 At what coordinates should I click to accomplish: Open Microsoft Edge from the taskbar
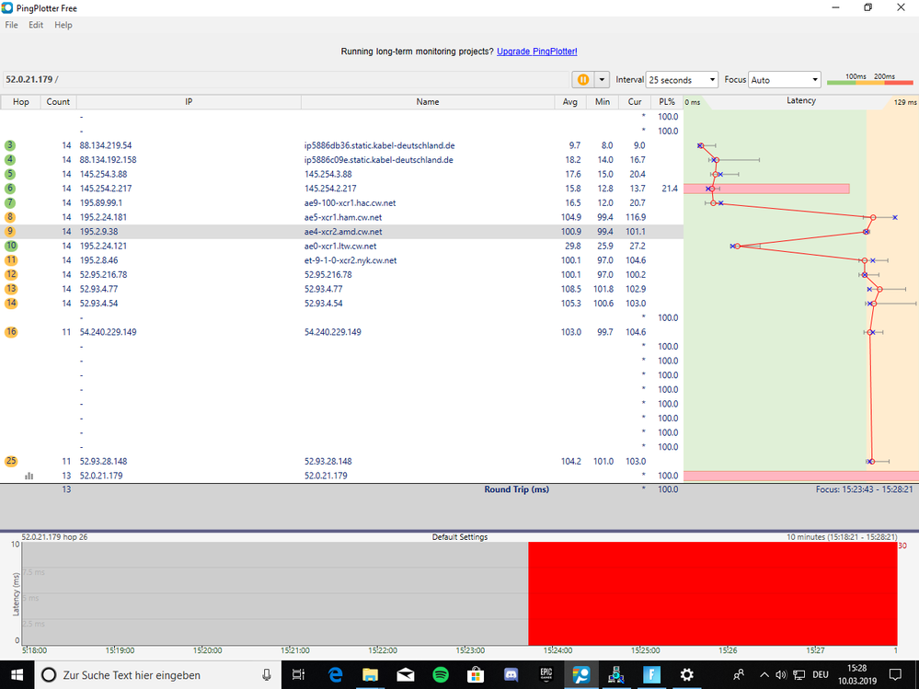(335, 675)
